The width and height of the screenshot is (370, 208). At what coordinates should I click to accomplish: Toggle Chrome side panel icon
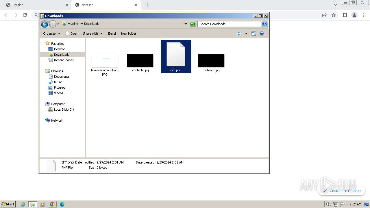coord(345,15)
